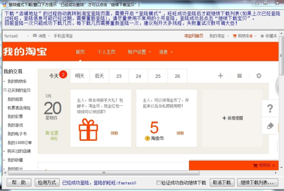Collapse the 已买到的宝贝 tree node

tap(5, 90)
